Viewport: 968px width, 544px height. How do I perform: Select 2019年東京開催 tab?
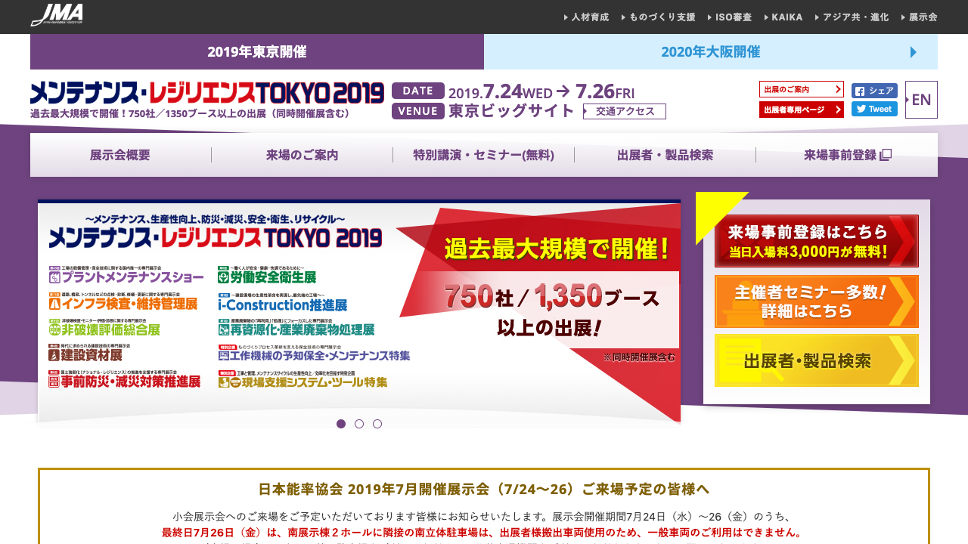[257, 52]
